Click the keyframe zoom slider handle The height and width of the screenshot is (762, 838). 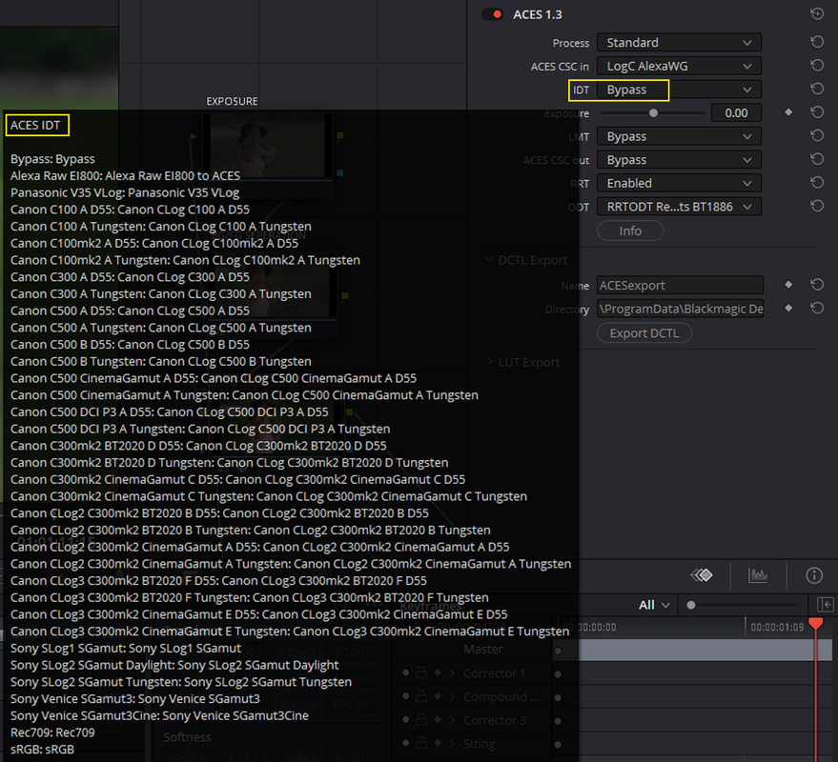[x=691, y=605]
